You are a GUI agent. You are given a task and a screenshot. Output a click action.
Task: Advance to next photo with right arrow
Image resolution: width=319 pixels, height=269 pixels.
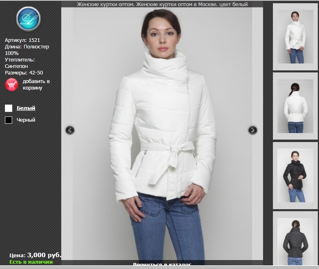coord(252,130)
